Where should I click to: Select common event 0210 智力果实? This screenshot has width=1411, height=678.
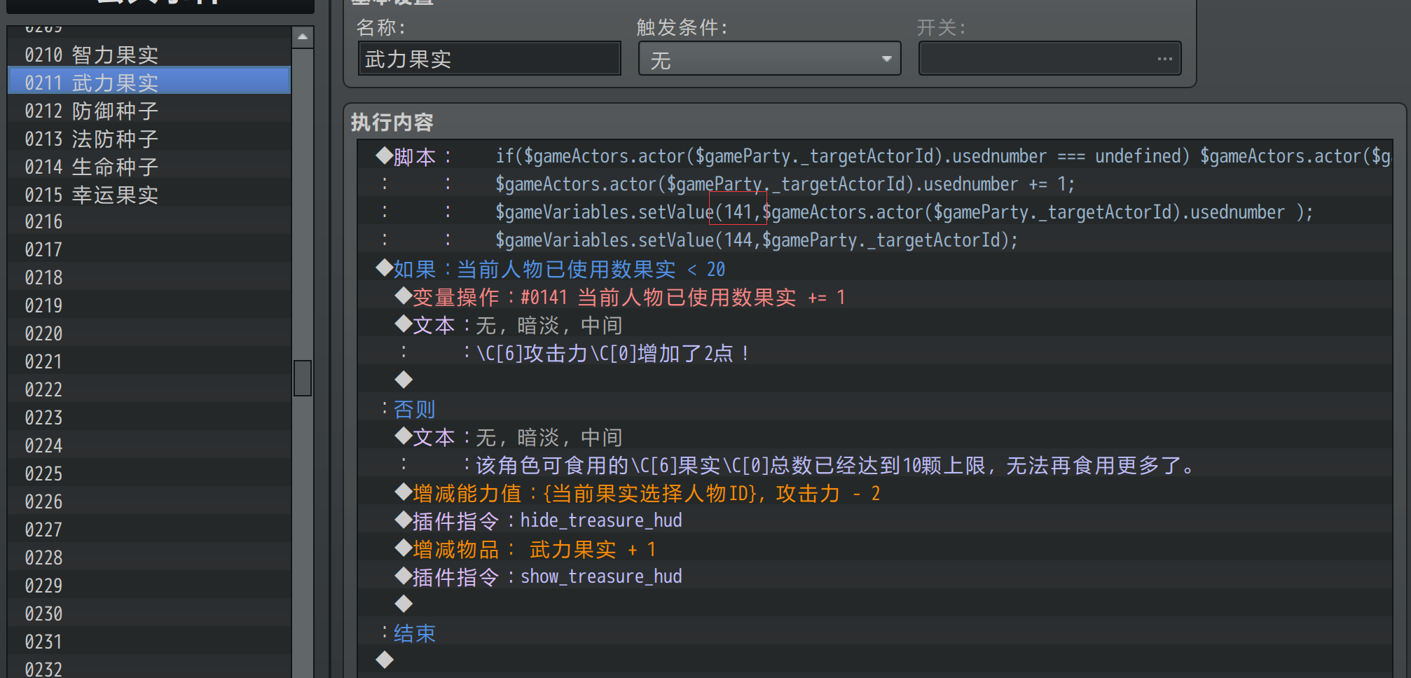pyautogui.click(x=149, y=54)
